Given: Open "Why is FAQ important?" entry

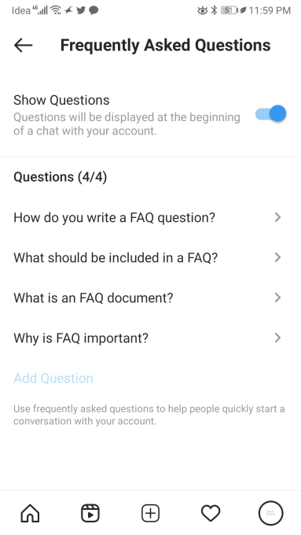Looking at the screenshot, I should click(150, 338).
